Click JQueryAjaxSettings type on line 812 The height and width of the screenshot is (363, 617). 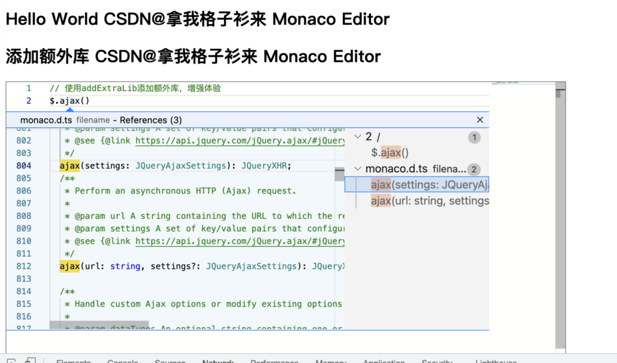coord(251,266)
